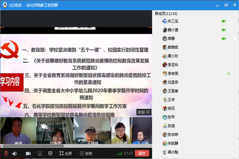Click the camera icon next to 魏小赟

click(x=223, y=30)
